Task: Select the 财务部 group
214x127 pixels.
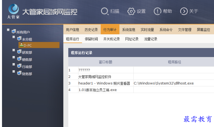Action: 27,74
